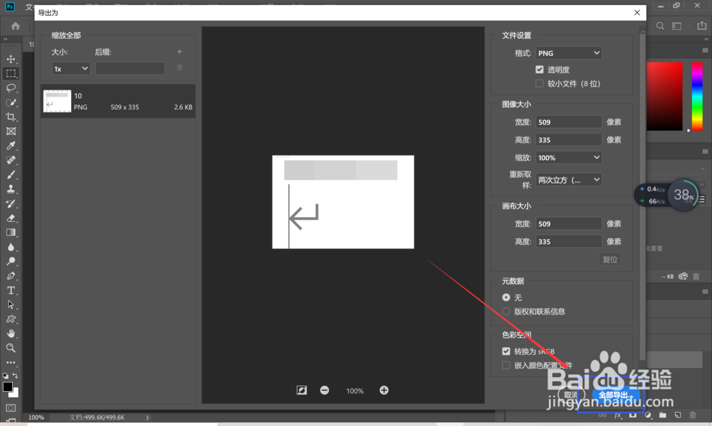The height and width of the screenshot is (426, 712).
Task: Select the Gradient tool
Action: click(x=11, y=233)
